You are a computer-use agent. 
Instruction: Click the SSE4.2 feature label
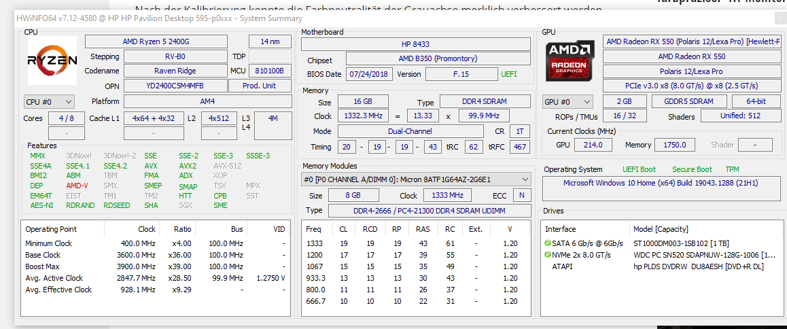(x=115, y=166)
